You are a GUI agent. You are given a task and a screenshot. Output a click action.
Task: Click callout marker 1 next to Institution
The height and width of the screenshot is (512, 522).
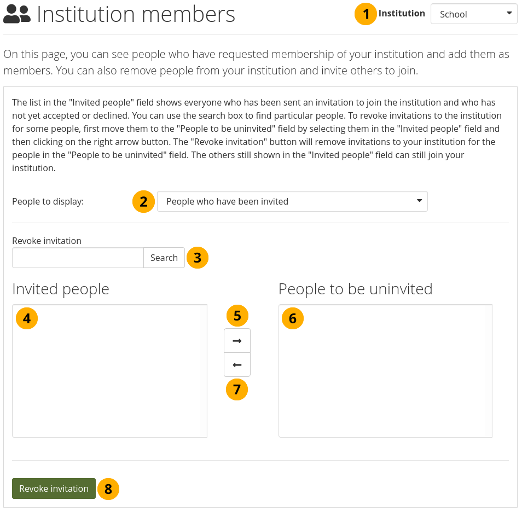(366, 14)
